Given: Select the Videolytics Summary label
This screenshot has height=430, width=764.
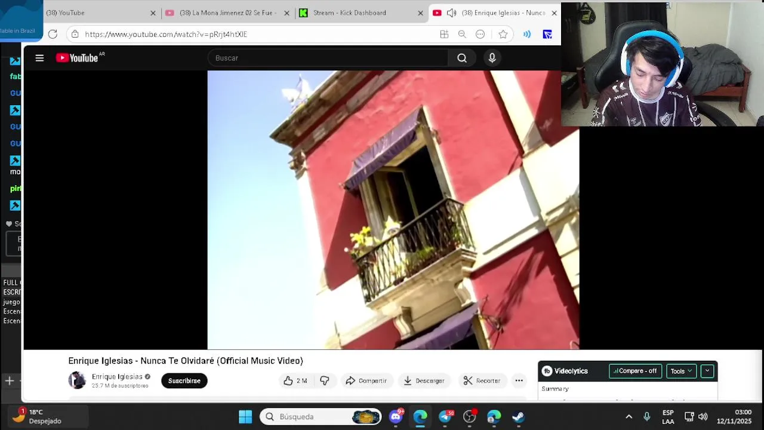Looking at the screenshot, I should (x=555, y=389).
